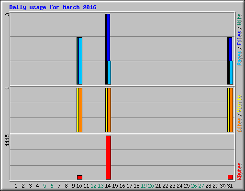Click green day '26' on the x-axis
This screenshot has height=191, width=245.
tap(194, 186)
